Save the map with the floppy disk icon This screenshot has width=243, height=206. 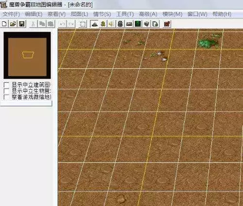pyautogui.click(x=22, y=24)
